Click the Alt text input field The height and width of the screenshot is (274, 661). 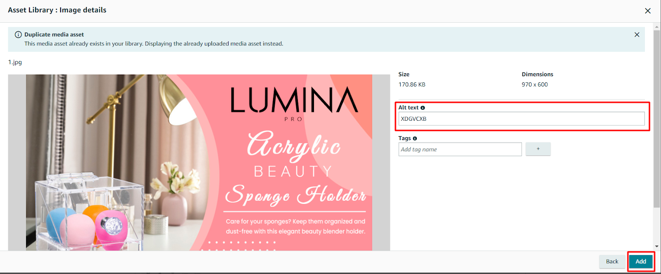521,119
